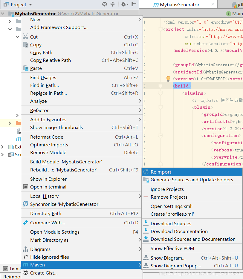Select Create 'profiles.xml'
243x279 pixels.
click(x=192, y=214)
